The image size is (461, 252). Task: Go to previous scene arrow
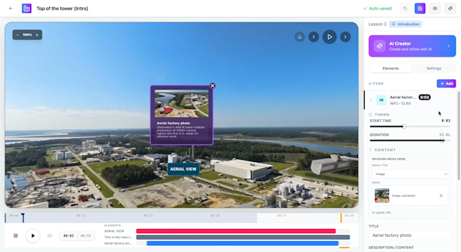click(x=314, y=37)
